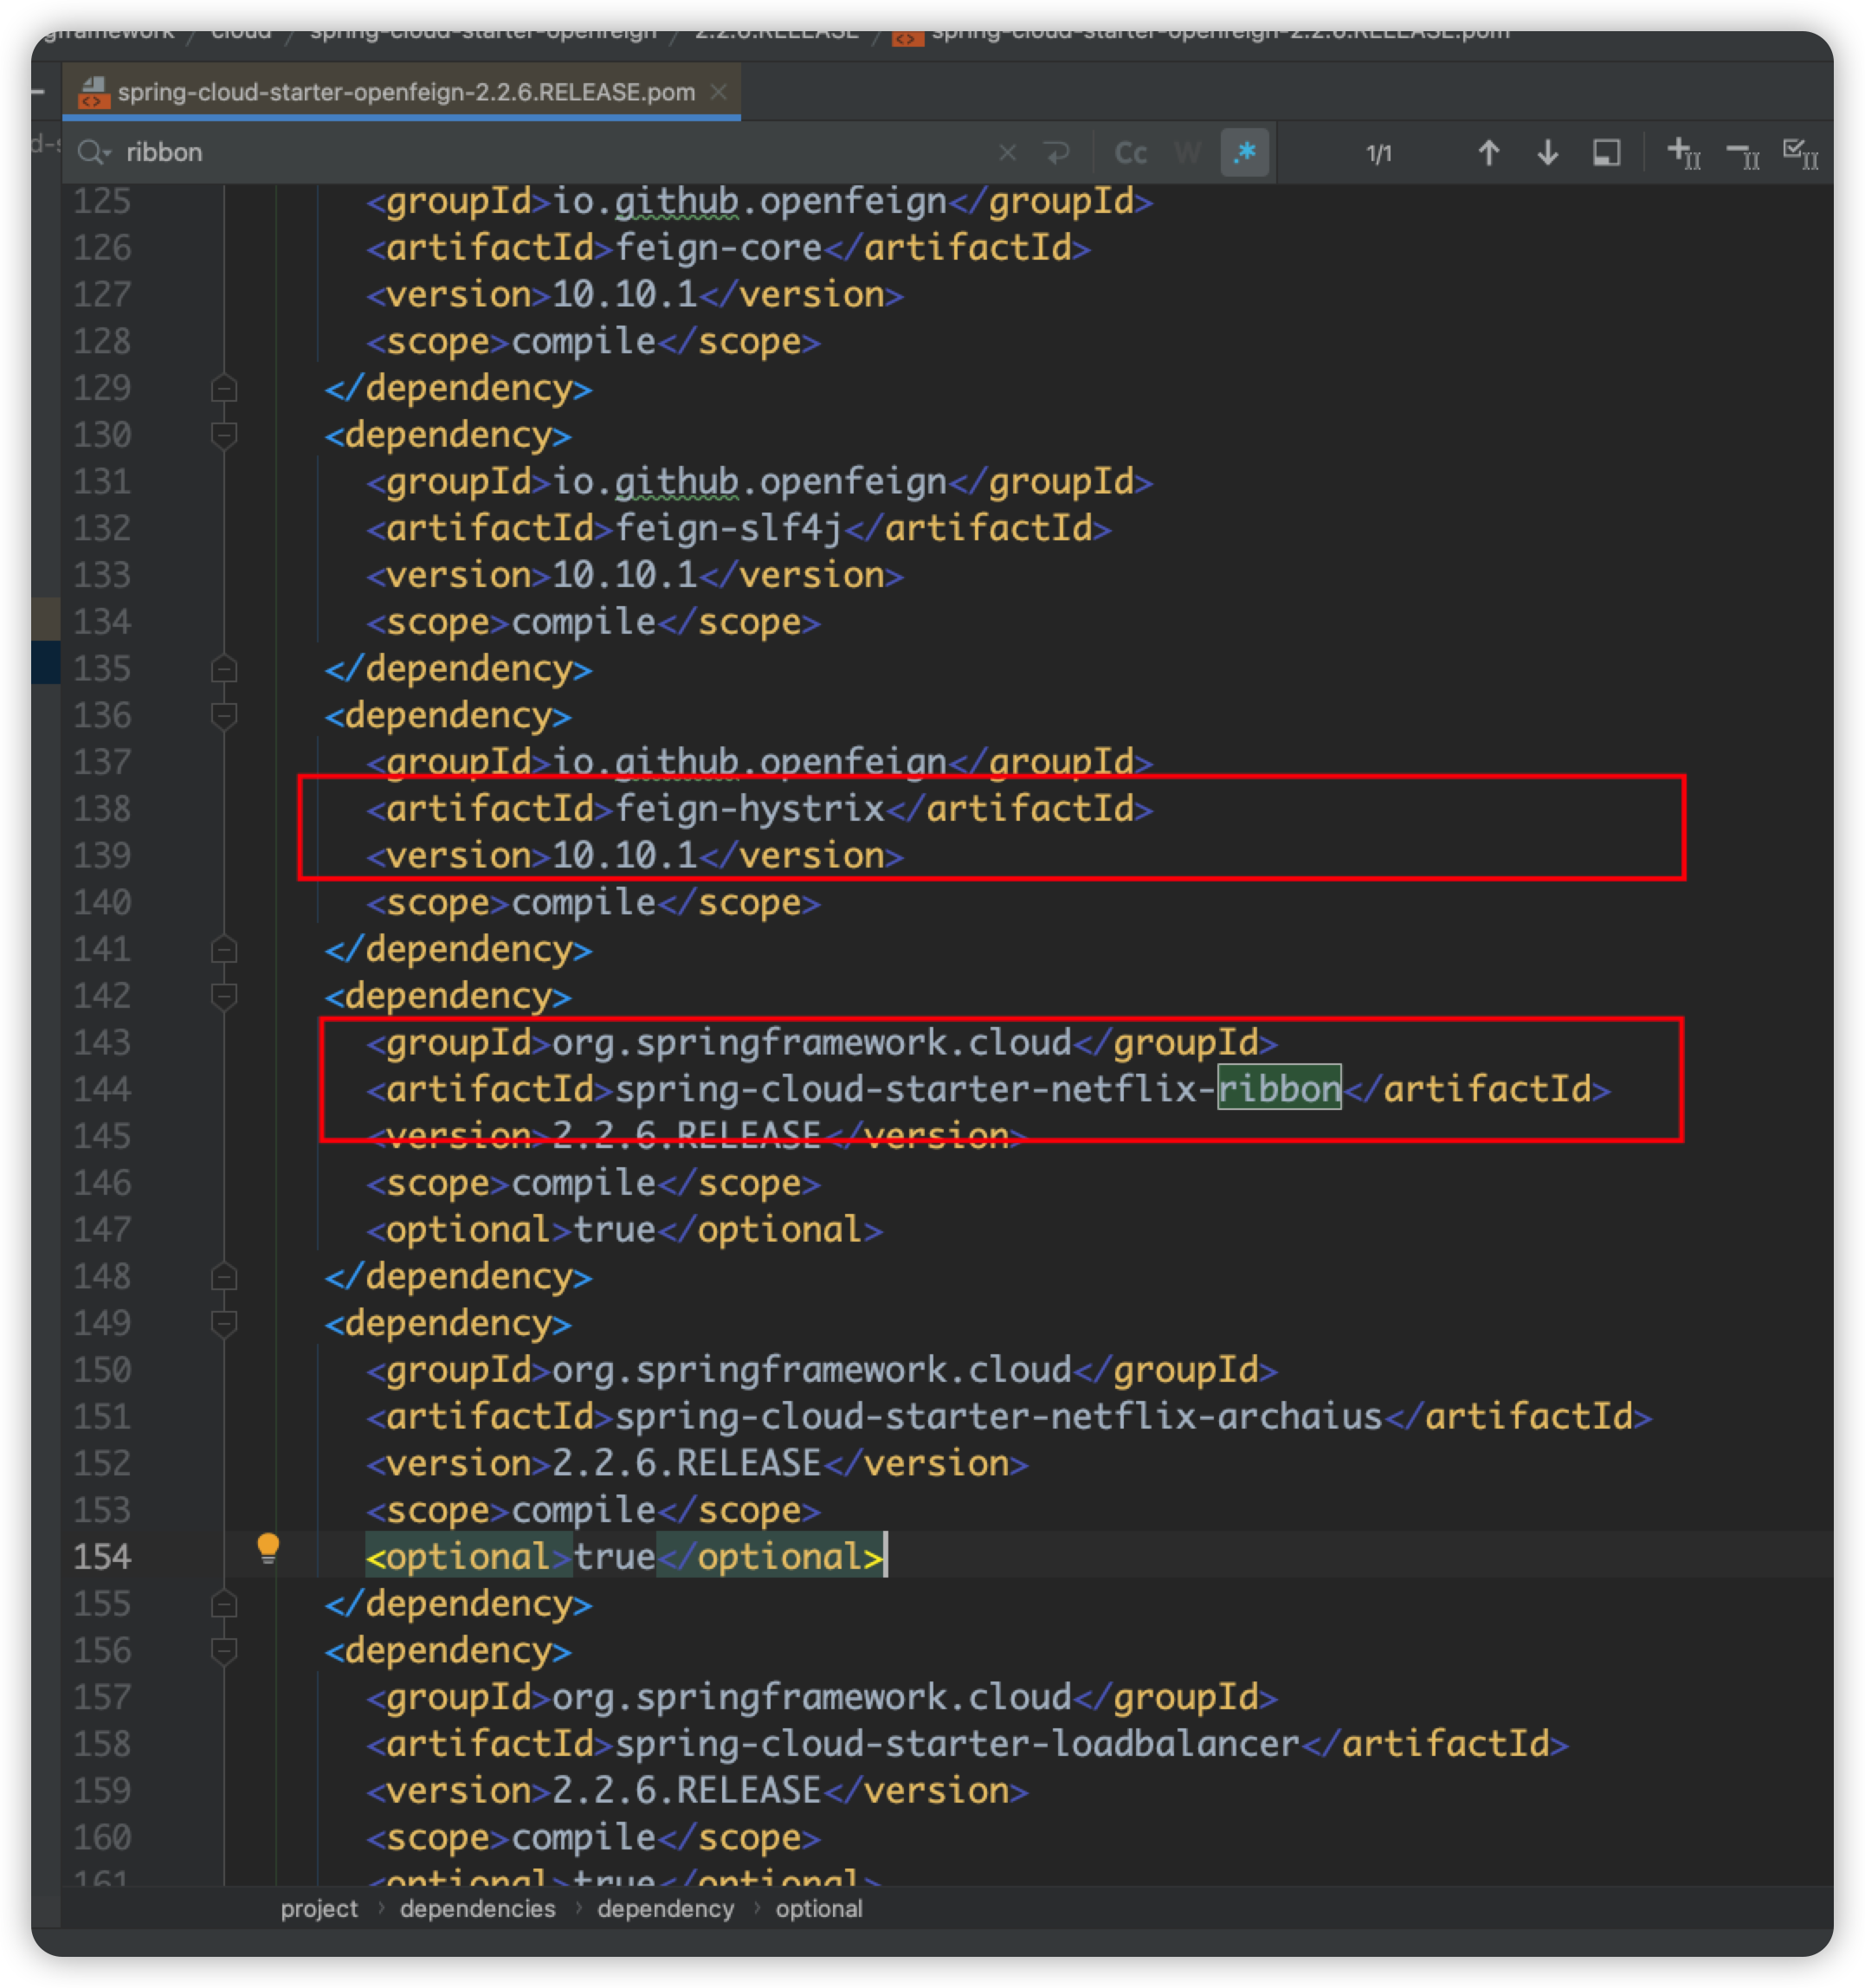Viewport: 1865px width, 1988px height.
Task: Open search results in Find window
Action: click(1606, 153)
